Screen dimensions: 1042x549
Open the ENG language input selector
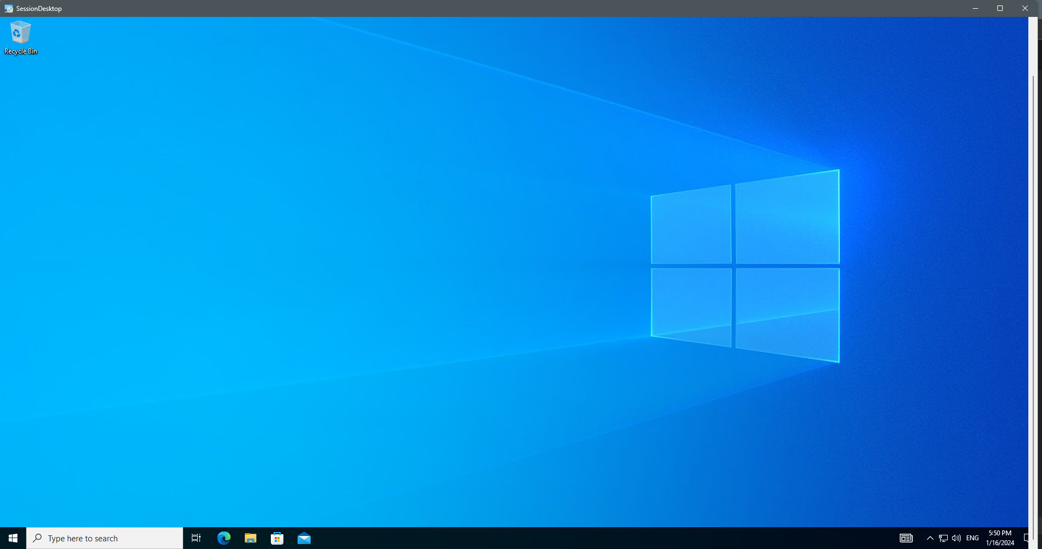point(972,538)
